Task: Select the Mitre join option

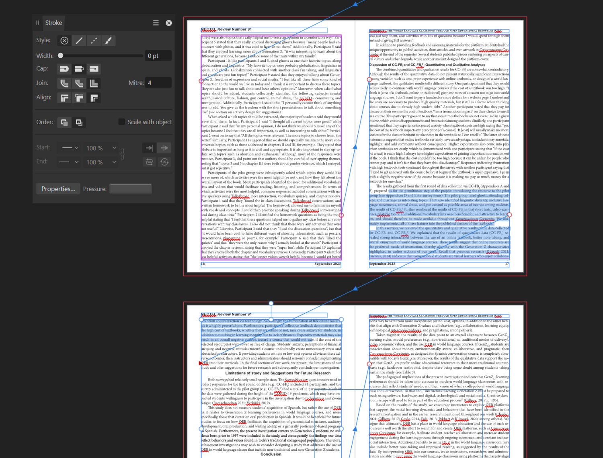Action: click(x=94, y=83)
